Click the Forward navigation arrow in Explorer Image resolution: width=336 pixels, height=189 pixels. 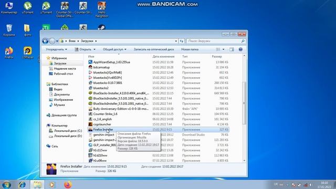(52, 41)
